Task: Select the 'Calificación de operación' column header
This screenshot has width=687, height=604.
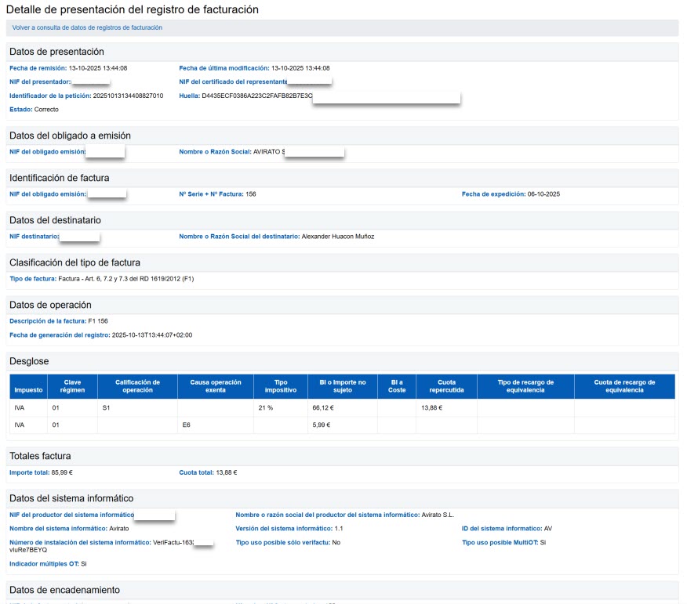Action: (137, 386)
